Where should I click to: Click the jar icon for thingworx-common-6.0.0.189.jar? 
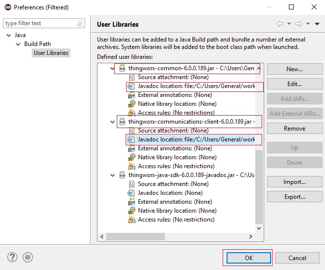[x=122, y=68]
